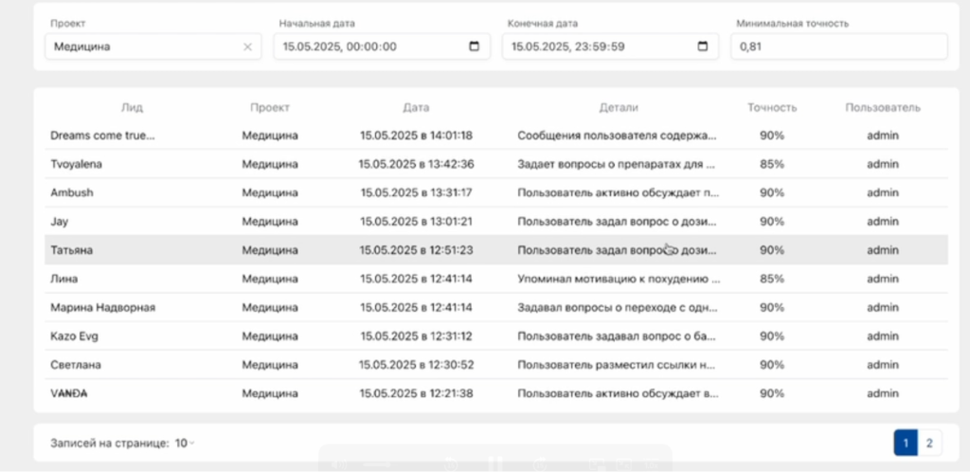This screenshot has width=970, height=472.
Task: Skip video forward 15 seconds
Action: coord(540,464)
